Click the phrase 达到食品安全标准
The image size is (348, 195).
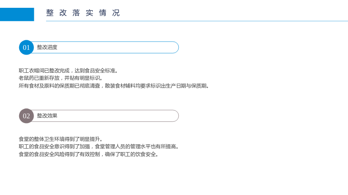coord(96,71)
